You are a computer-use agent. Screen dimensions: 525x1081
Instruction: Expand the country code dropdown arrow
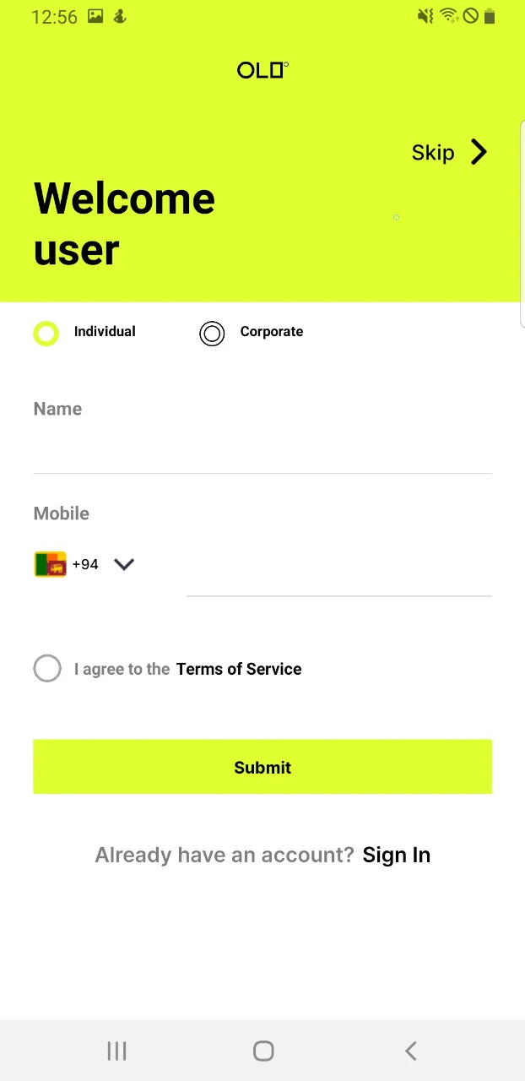pos(124,564)
